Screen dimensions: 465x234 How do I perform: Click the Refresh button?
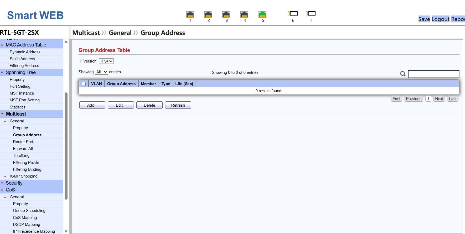coord(178,105)
